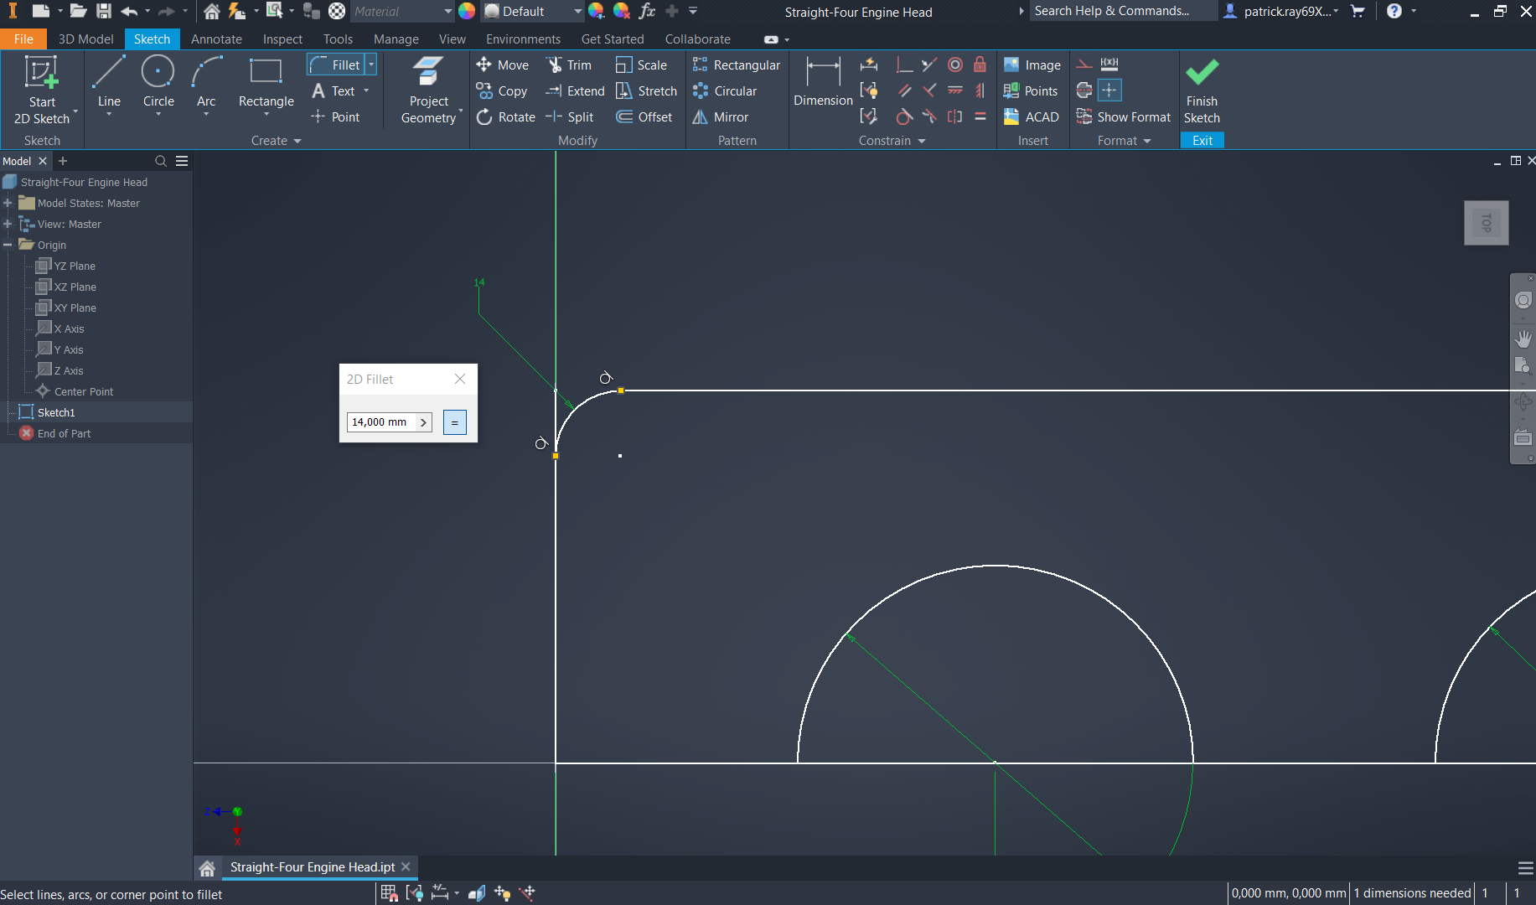Expand the Model States: Master node
This screenshot has height=905, width=1536.
(8, 204)
